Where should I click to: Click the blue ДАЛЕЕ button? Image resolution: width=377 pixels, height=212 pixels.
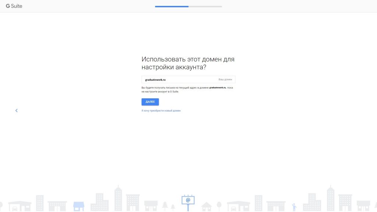(150, 102)
